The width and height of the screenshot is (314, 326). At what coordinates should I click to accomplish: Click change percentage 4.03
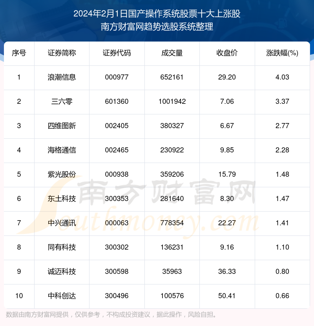[282, 77]
